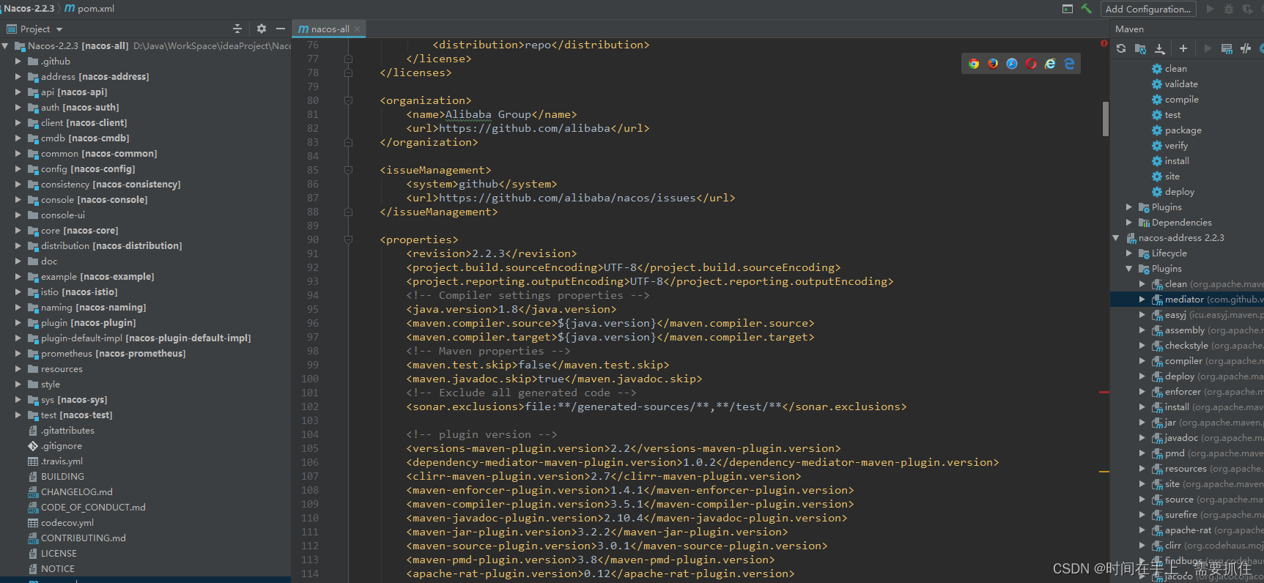Click pom.xml breadcrumb in navigation bar

89,9
